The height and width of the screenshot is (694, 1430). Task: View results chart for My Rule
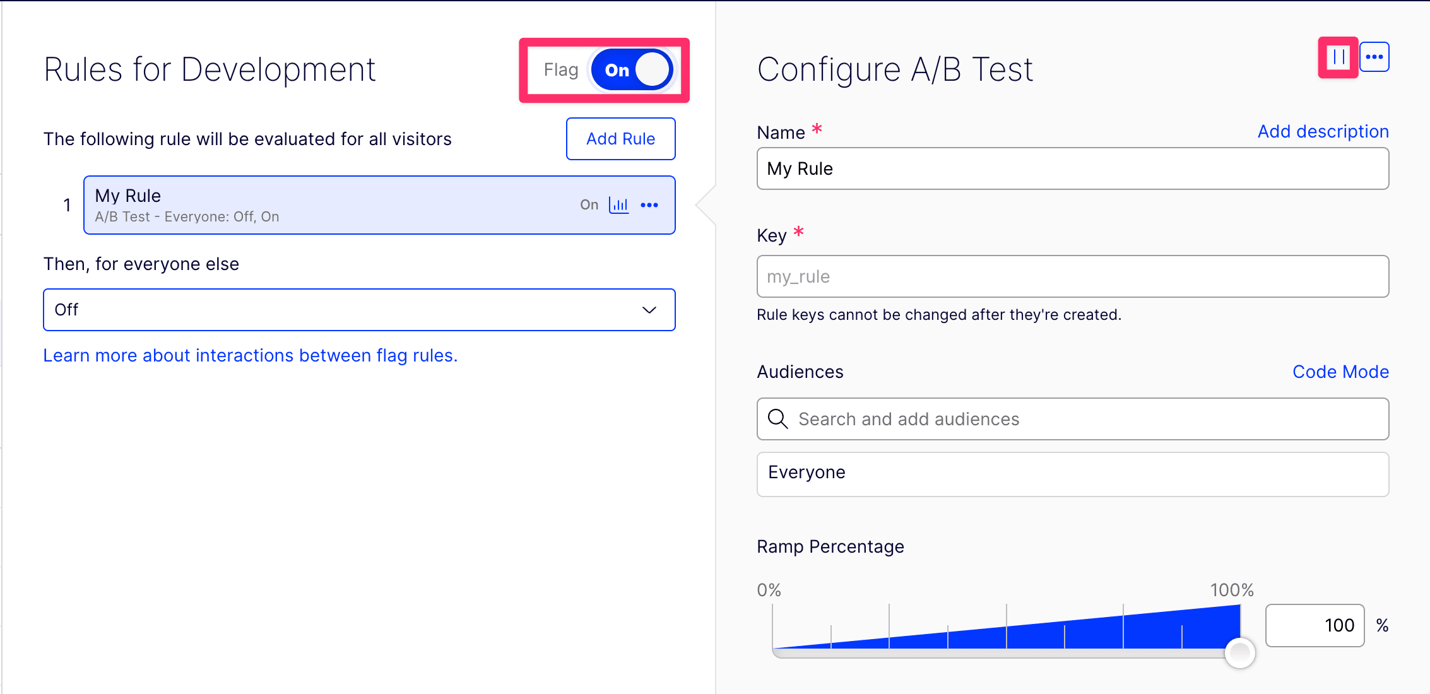point(618,205)
